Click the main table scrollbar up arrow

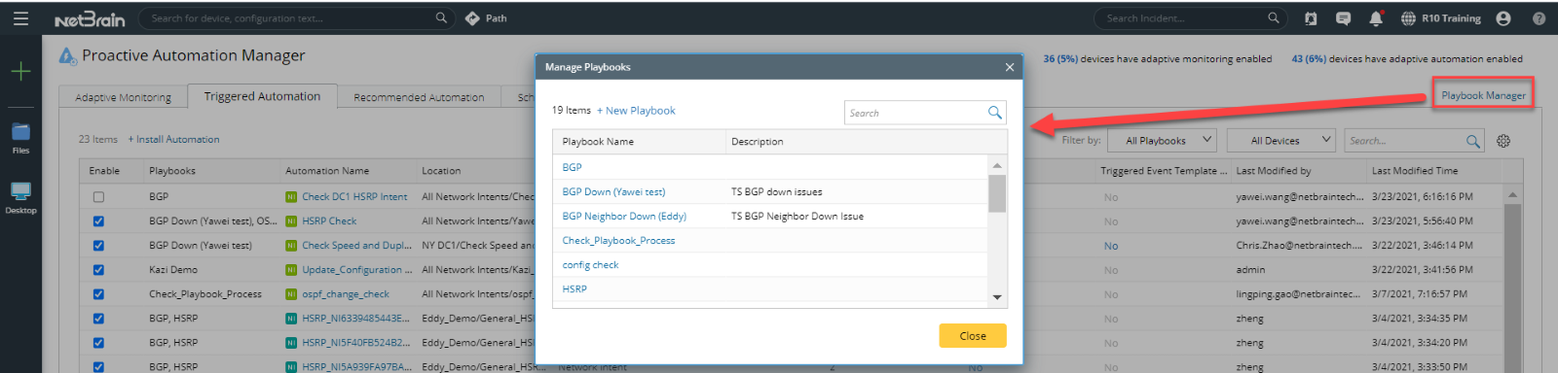[1512, 195]
